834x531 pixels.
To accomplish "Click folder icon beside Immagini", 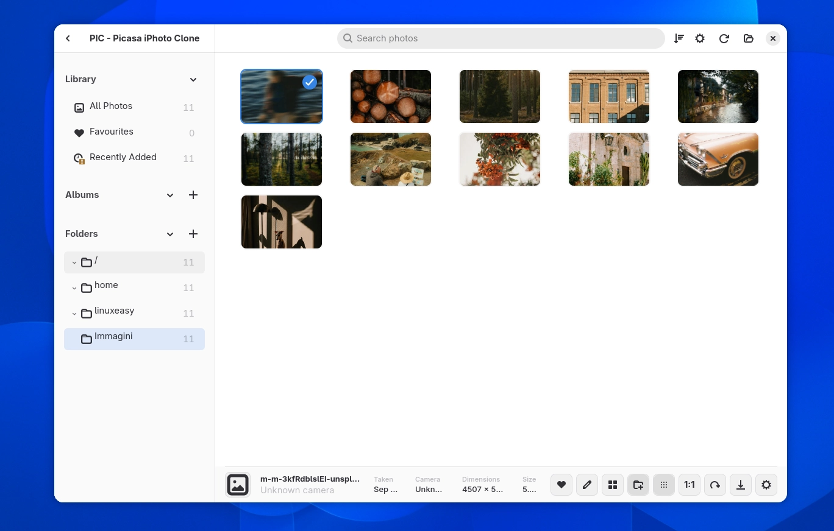I will [x=87, y=339].
